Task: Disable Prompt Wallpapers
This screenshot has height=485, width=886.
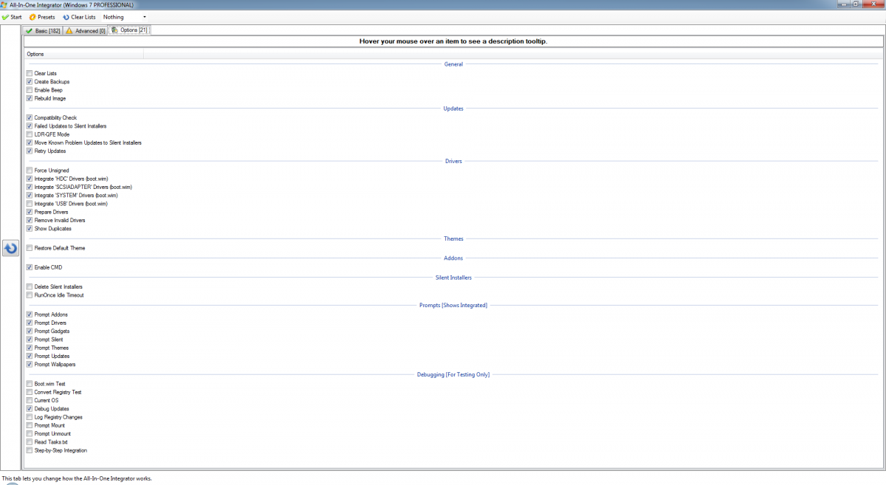Action: pos(30,365)
